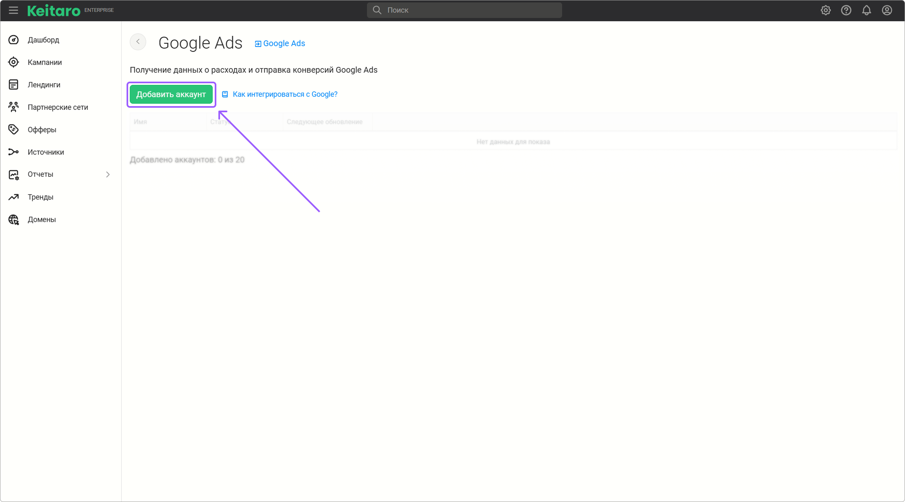This screenshot has height=502, width=905.
Task: Go back with the round arrow button
Action: [138, 42]
